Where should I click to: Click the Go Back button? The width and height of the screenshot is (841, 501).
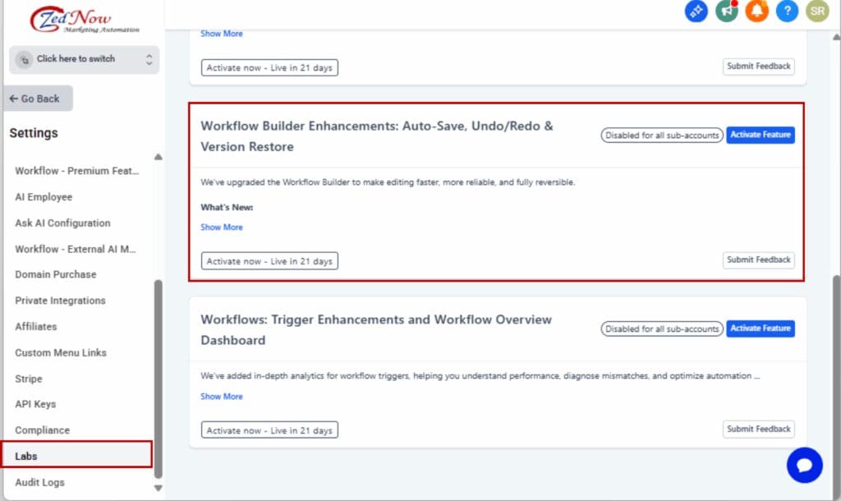(37, 98)
